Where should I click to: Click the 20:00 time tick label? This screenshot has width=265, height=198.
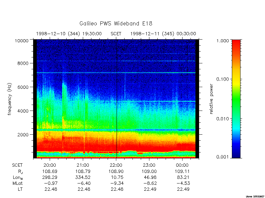[50, 165]
